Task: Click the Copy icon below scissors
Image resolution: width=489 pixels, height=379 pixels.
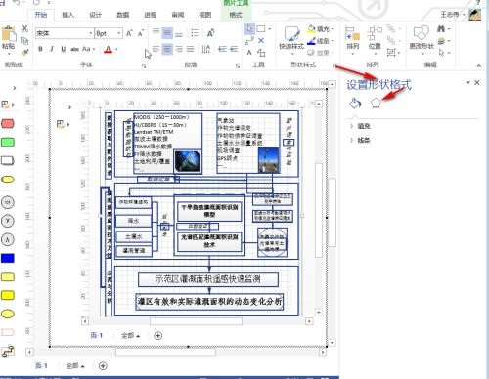Action: 24,40
